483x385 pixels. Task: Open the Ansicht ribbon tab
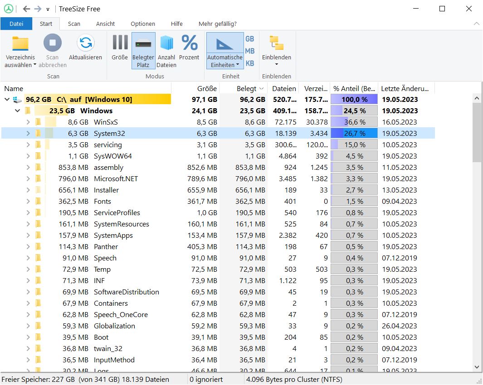pyautogui.click(x=105, y=24)
